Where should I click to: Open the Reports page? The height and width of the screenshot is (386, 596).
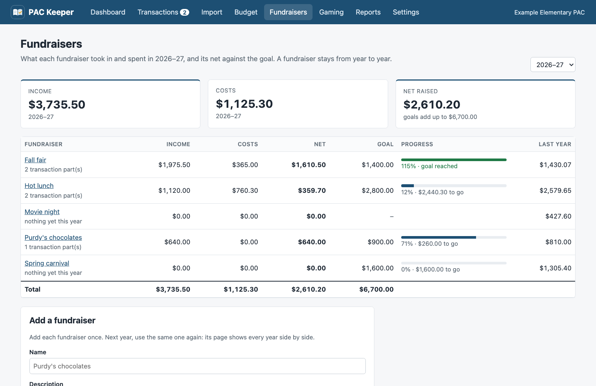pos(368,12)
